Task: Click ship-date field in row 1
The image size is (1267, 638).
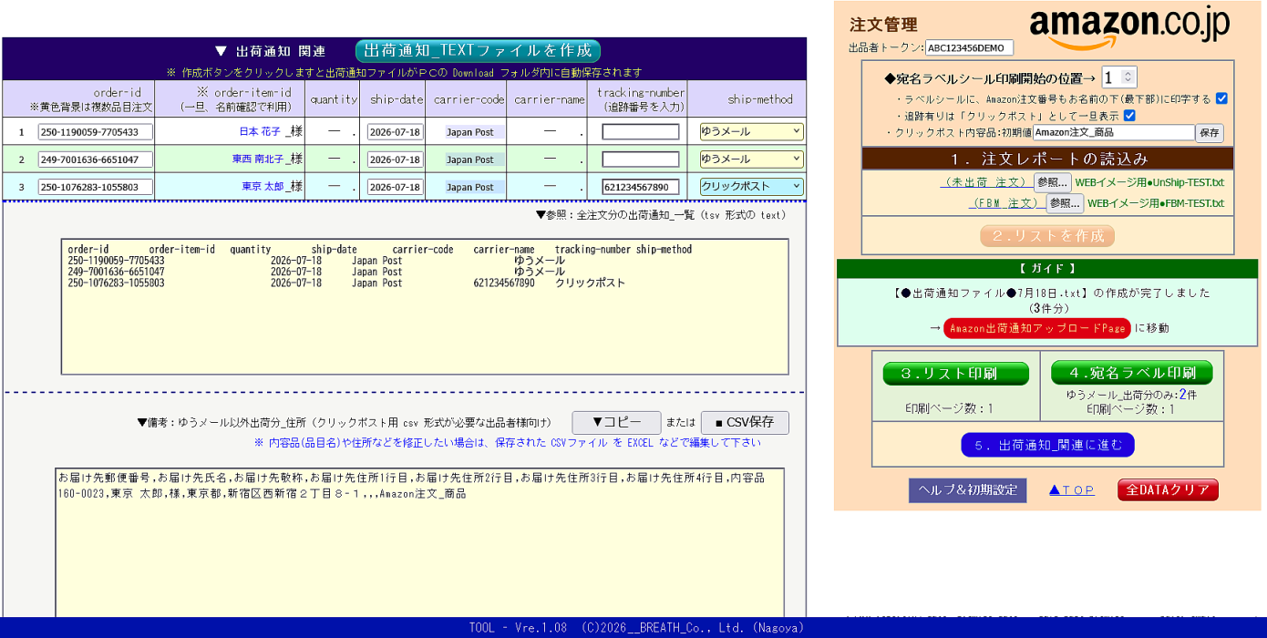Action: pyautogui.click(x=396, y=132)
